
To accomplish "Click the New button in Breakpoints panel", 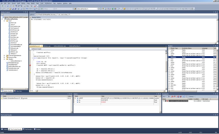I will pos(164,96).
